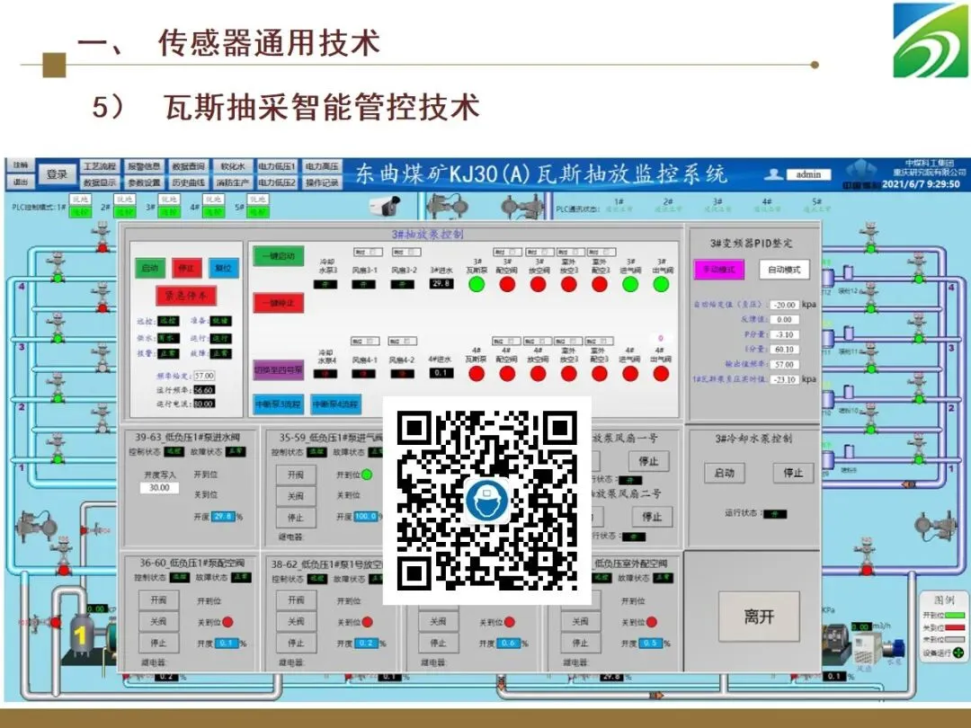Image resolution: width=971 pixels, height=728 pixels.
Task: Click 关阀 in the 35-59 valve panel
Action: pos(296,496)
